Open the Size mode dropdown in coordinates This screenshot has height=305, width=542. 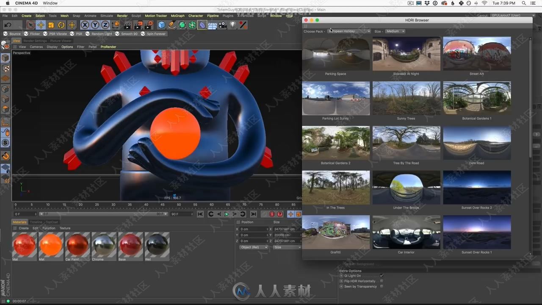point(287,247)
